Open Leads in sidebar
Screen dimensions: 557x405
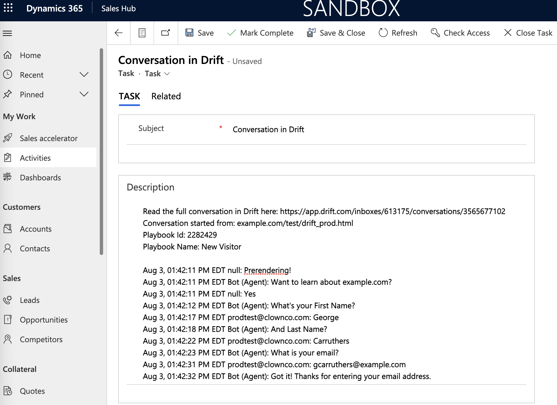48,300
